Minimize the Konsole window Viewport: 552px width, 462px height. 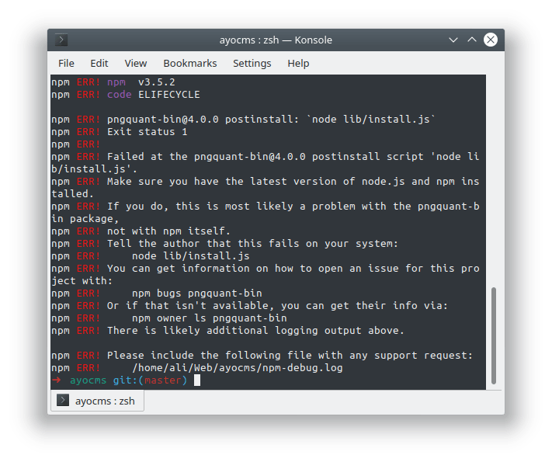(x=453, y=40)
